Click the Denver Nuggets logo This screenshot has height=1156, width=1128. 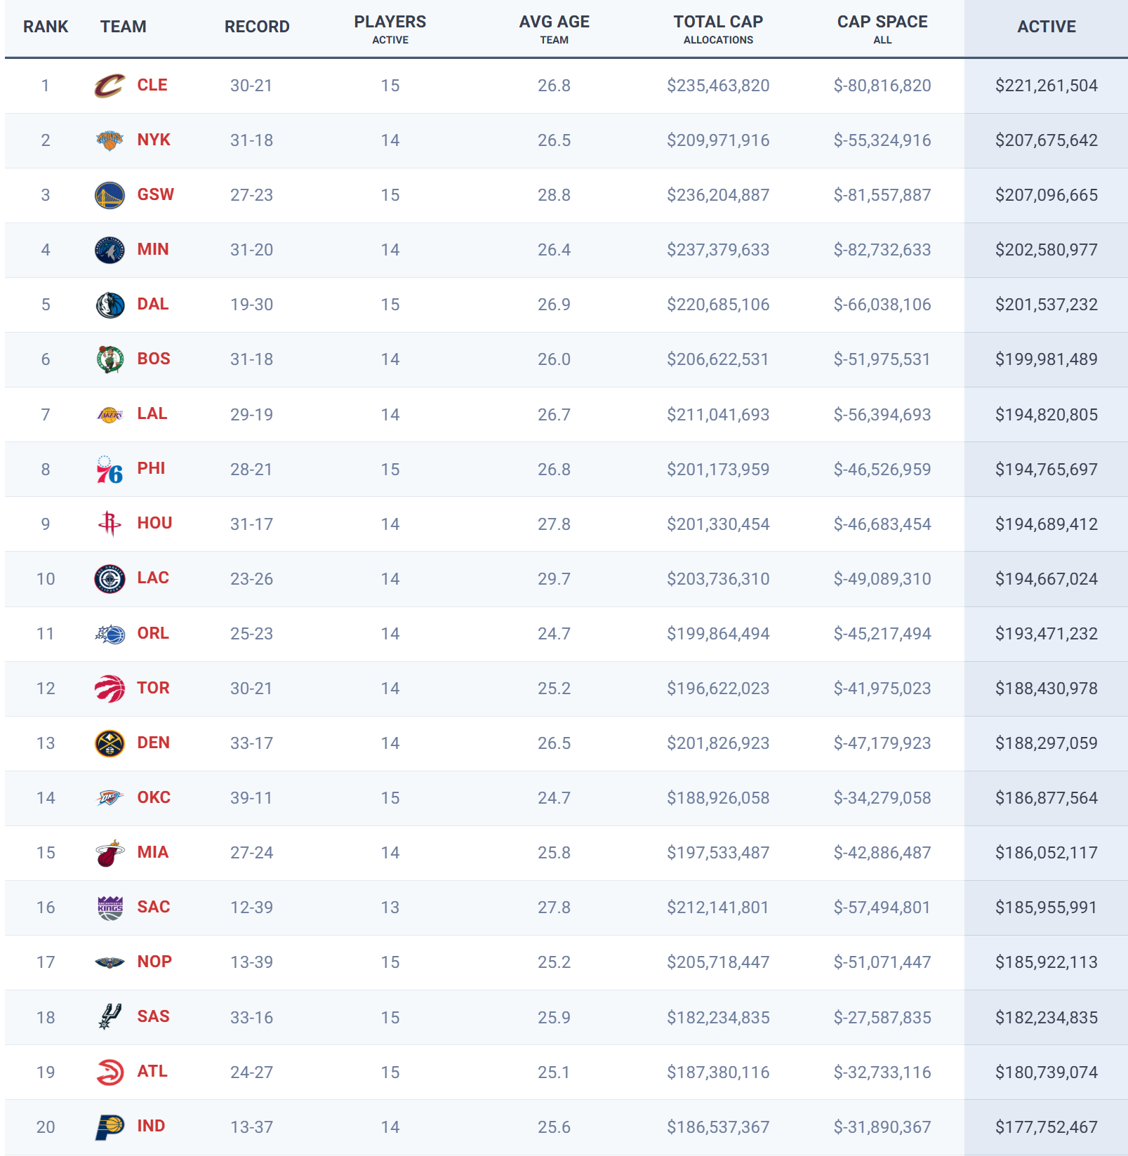pyautogui.click(x=110, y=743)
